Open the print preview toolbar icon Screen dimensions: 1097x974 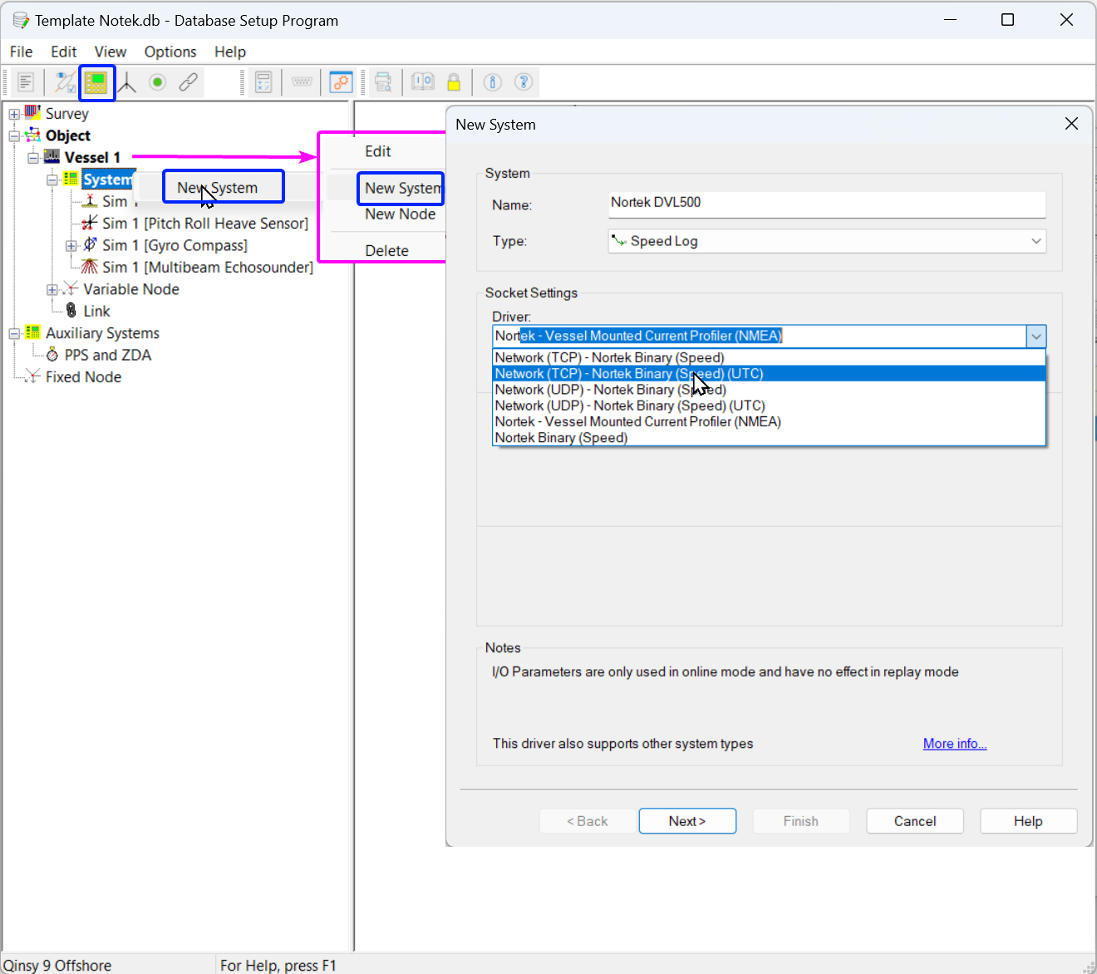click(x=383, y=82)
